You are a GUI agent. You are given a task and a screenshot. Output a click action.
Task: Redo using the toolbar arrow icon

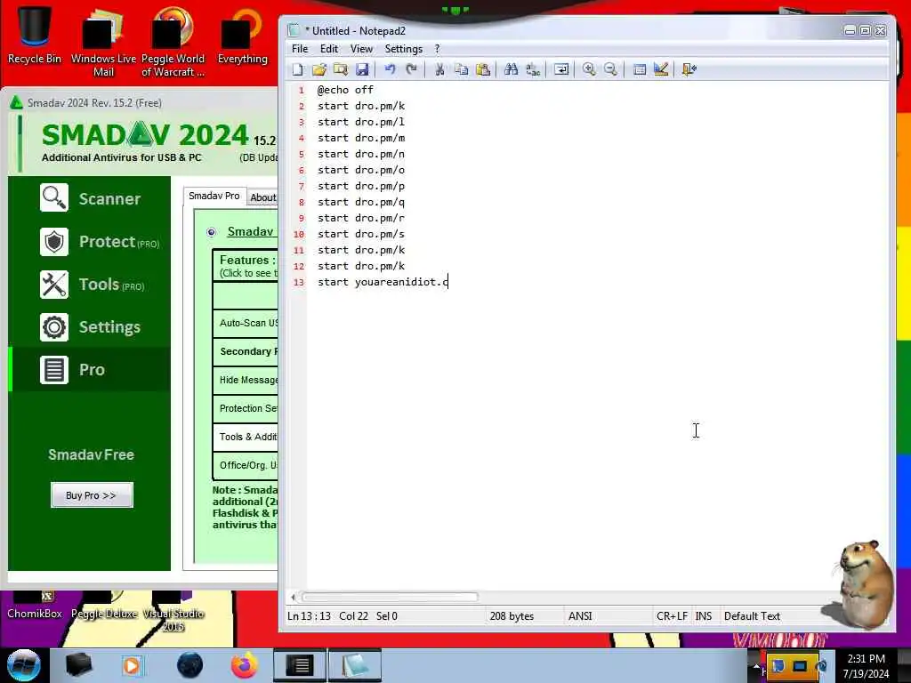point(411,69)
